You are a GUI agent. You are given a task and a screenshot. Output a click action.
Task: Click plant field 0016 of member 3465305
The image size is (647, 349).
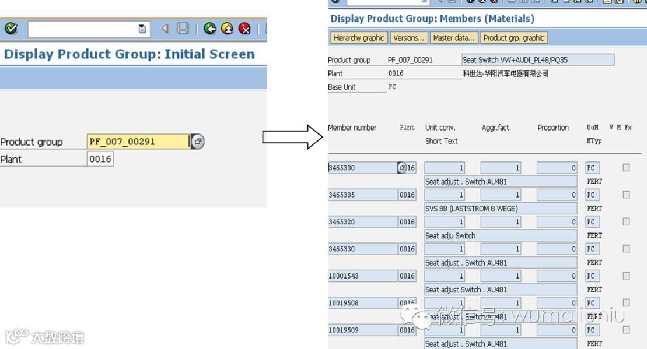tap(407, 195)
